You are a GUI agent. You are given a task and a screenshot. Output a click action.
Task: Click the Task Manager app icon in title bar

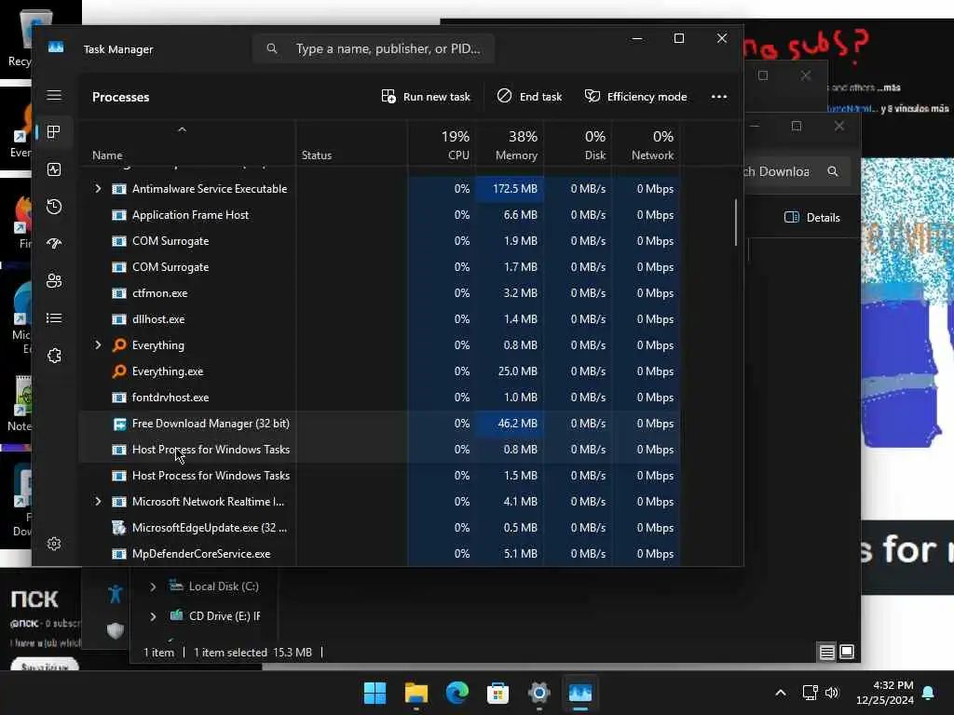(x=56, y=48)
